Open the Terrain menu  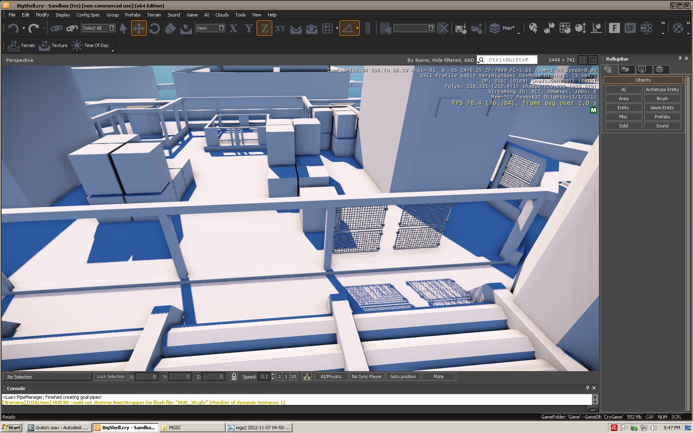pyautogui.click(x=154, y=15)
